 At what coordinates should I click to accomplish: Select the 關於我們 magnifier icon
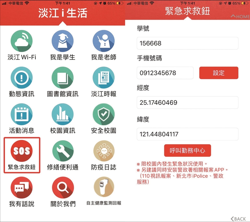[x=62, y=188]
